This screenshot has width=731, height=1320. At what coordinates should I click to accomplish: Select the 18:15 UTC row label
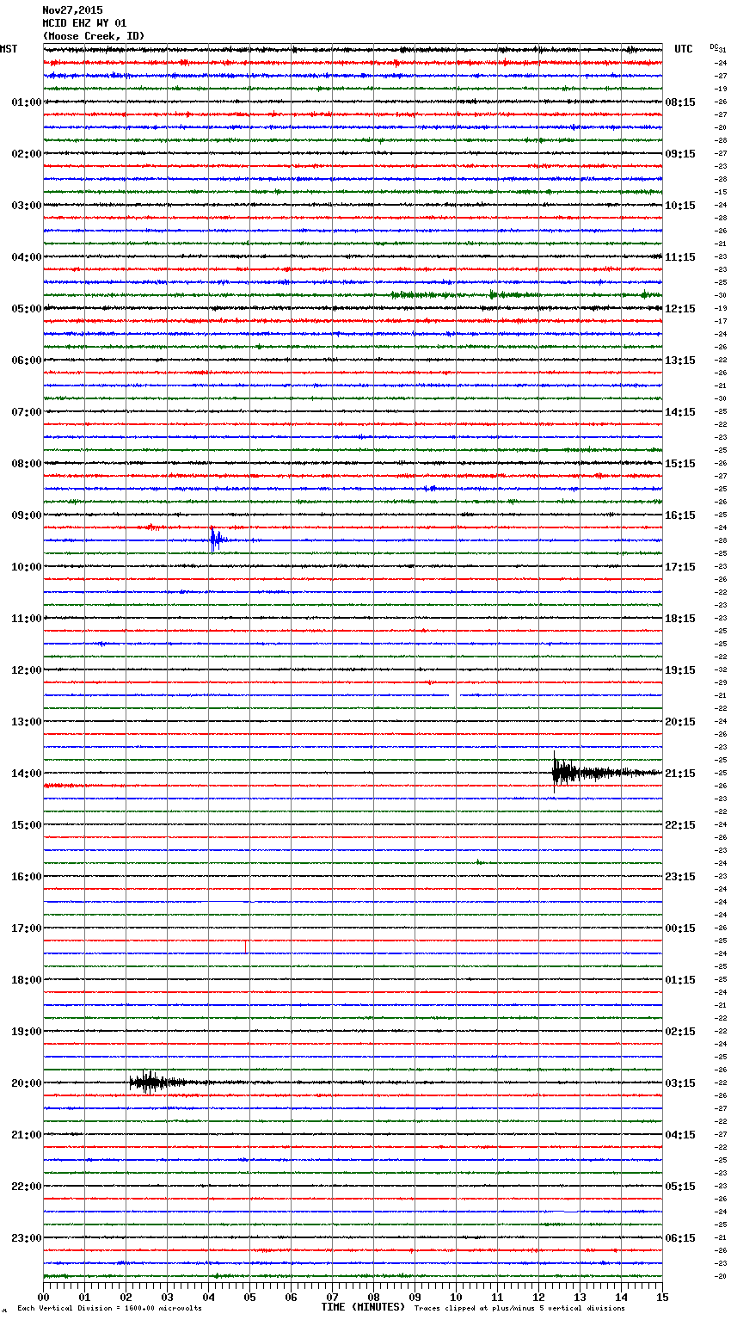tap(680, 619)
